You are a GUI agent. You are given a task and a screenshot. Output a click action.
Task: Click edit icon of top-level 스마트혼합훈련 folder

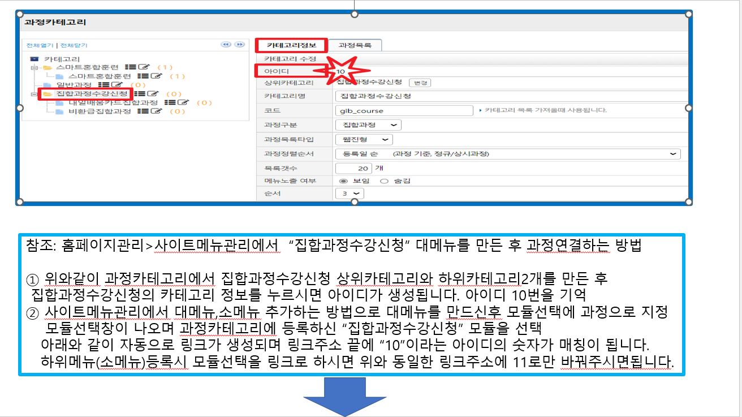click(143, 67)
